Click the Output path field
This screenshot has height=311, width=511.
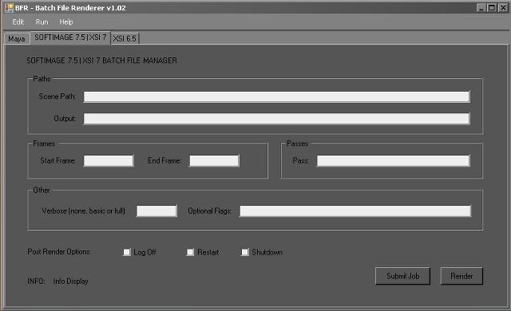(276, 119)
